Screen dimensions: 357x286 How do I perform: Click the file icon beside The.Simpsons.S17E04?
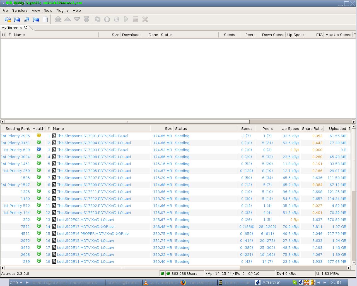[54, 143]
